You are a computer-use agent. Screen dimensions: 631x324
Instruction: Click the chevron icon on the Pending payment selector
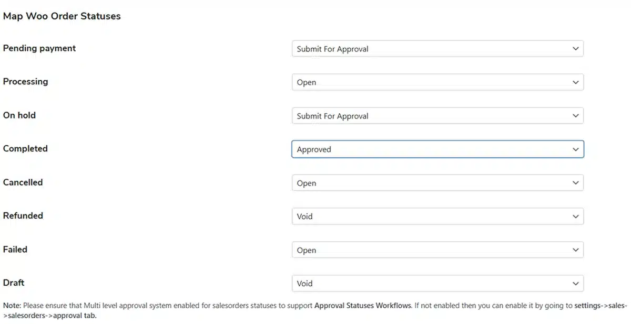(575, 48)
